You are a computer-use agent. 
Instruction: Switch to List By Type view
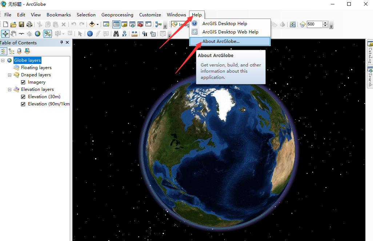[x=11, y=51]
